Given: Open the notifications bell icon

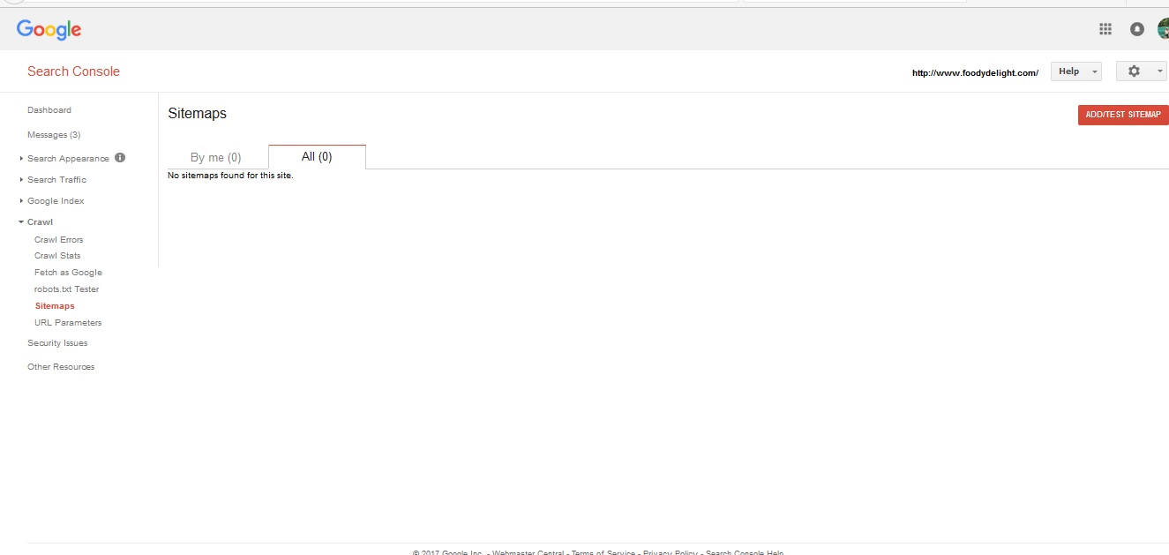Looking at the screenshot, I should [x=1137, y=29].
